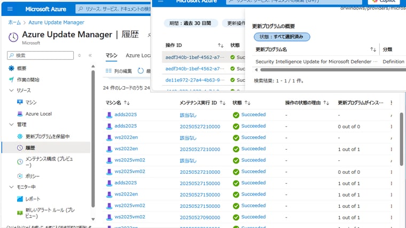Sort by 操作の状態の理由 column
The width and height of the screenshot is (406, 228).
point(326,103)
